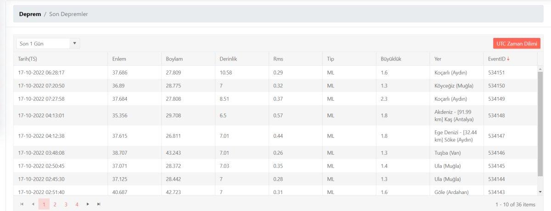
Task: Open page 3 of earthquake list
Action: click(66, 204)
